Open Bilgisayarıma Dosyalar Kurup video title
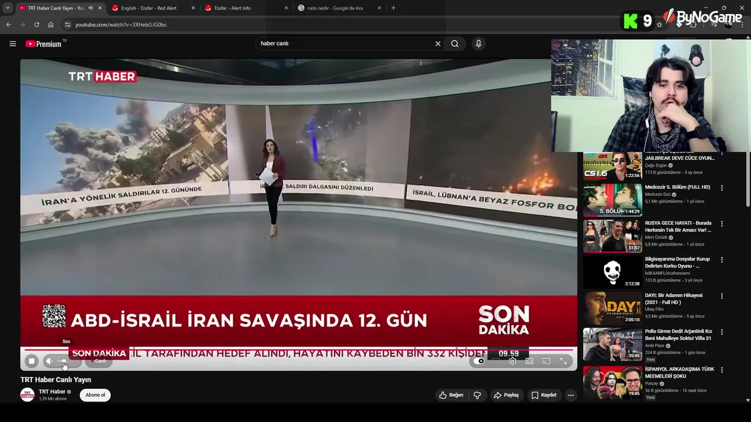This screenshot has width=751, height=422. [x=678, y=263]
